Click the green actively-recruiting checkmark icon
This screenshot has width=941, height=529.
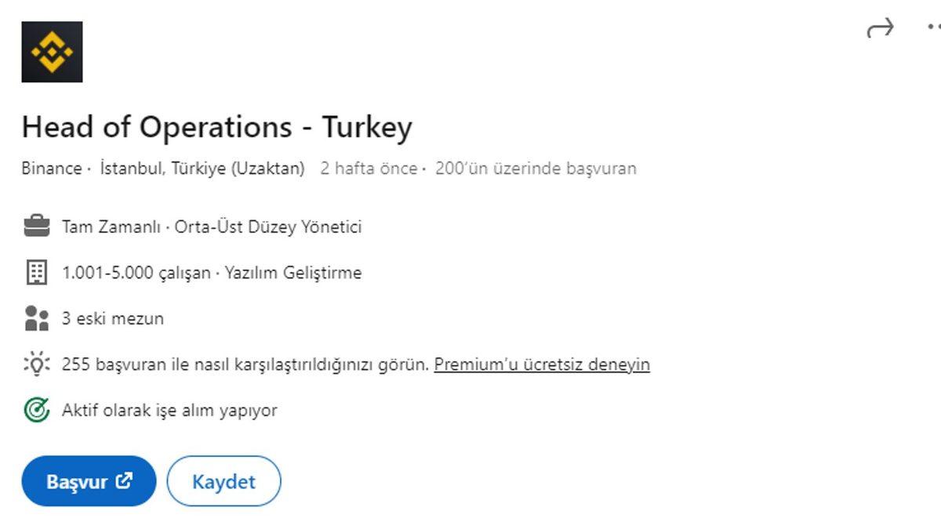[35, 409]
